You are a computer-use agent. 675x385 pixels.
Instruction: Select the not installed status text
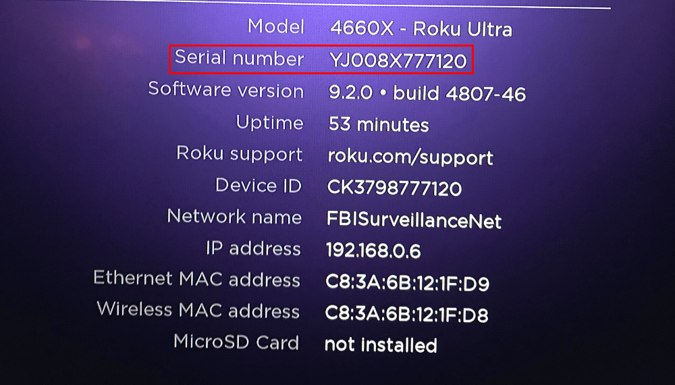381,345
